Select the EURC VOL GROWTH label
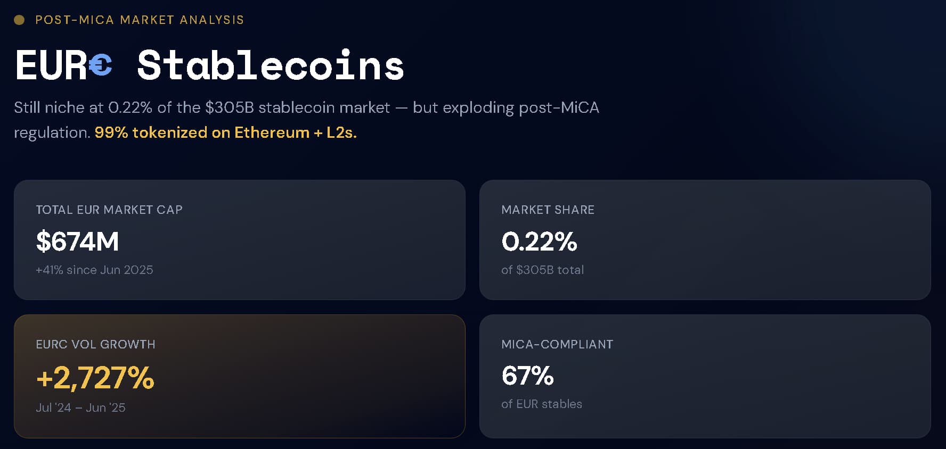The image size is (946, 449). pyautogui.click(x=95, y=344)
